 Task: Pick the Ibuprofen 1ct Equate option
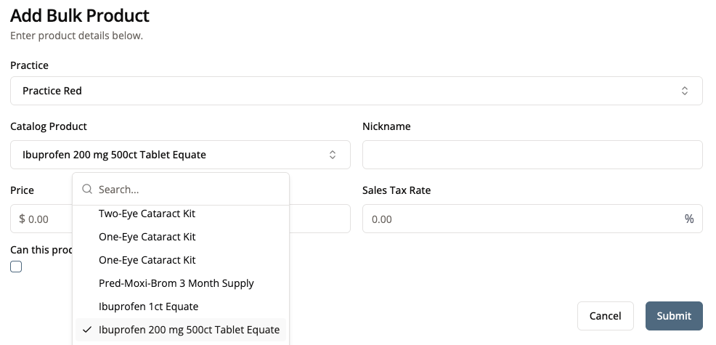click(148, 307)
